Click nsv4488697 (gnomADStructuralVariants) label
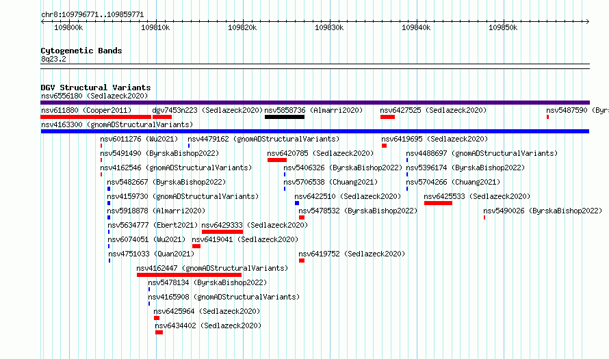This screenshot has height=359, width=609. [x=482, y=153]
